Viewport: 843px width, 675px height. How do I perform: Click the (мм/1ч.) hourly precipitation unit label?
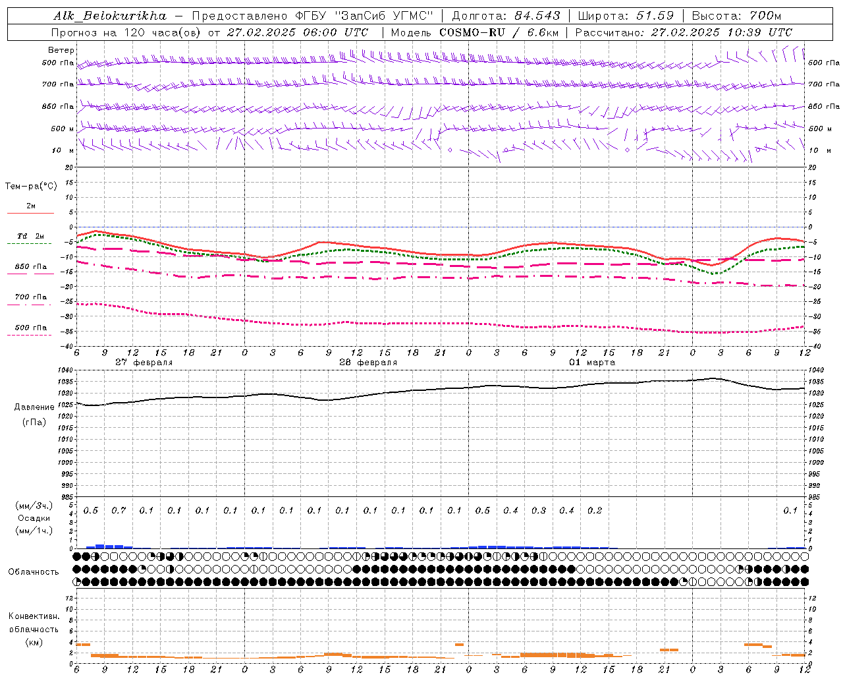tap(34, 531)
